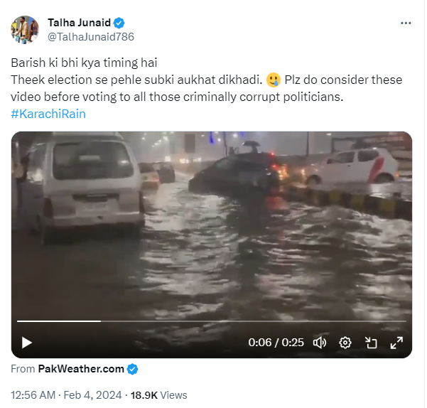
Task: Open Talha Junaid display name link
Action: click(80, 23)
